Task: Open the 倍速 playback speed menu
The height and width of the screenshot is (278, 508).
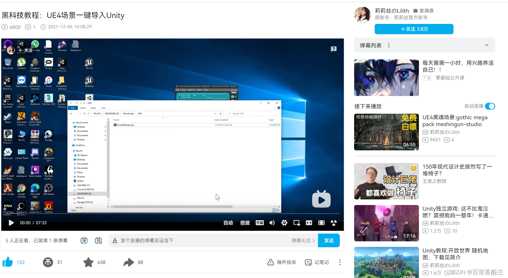Action: point(245,223)
